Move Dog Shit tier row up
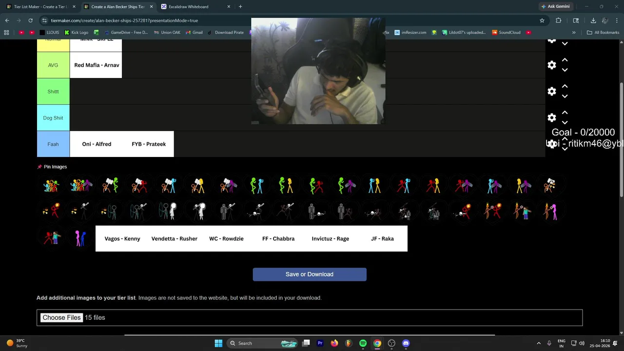 [x=565, y=113]
